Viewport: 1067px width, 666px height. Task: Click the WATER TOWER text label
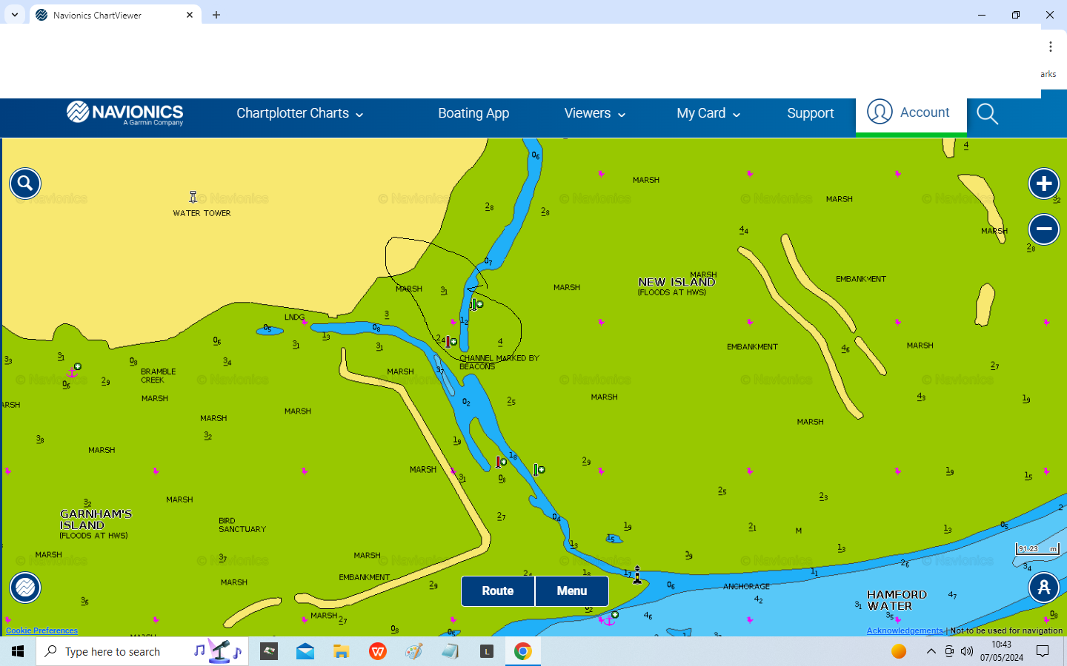pyautogui.click(x=202, y=213)
